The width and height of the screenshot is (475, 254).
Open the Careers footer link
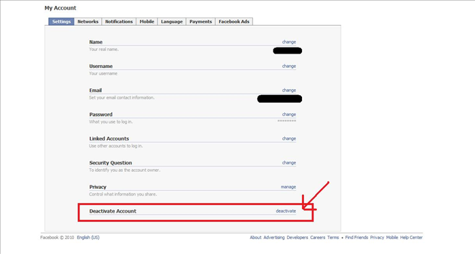pos(318,237)
